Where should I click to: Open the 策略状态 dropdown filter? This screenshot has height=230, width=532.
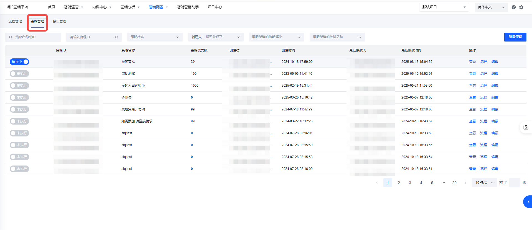[x=155, y=37]
